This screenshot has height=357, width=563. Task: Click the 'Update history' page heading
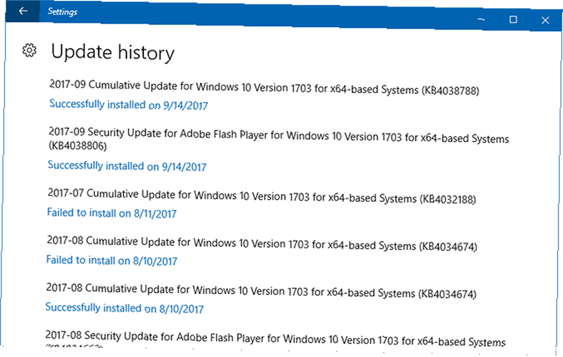coord(113,53)
